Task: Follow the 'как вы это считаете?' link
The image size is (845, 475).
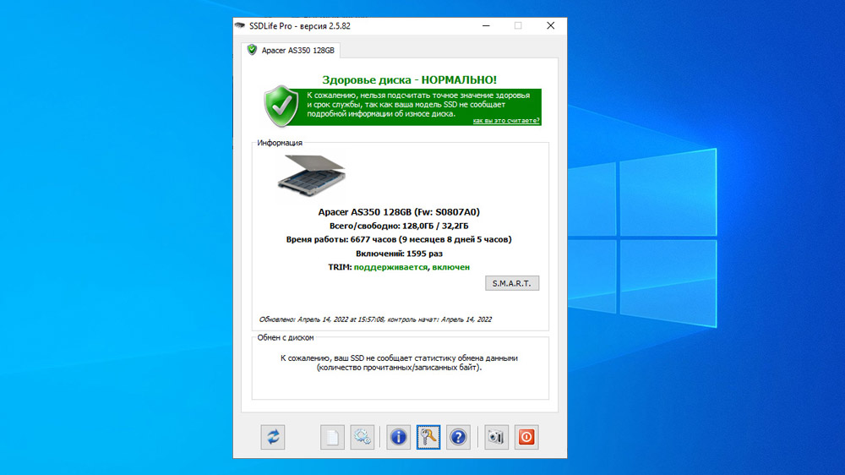Action: pos(506,121)
